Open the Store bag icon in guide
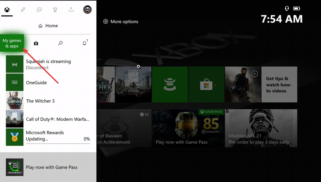 36,43
